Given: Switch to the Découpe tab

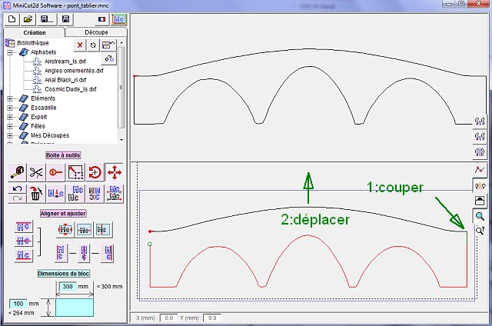Looking at the screenshot, I should [x=96, y=32].
